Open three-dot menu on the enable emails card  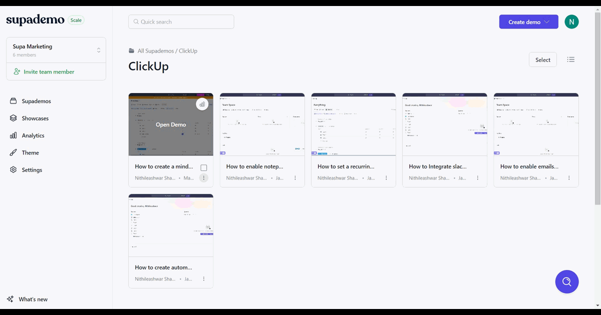[x=569, y=178]
